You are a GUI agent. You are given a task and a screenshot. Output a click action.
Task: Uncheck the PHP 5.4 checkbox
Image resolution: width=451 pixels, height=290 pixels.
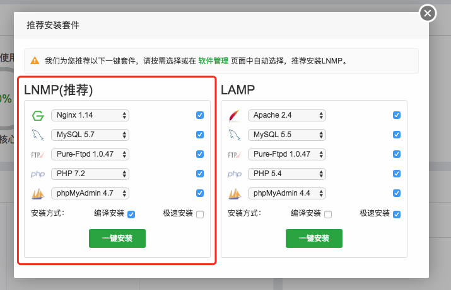click(x=397, y=174)
